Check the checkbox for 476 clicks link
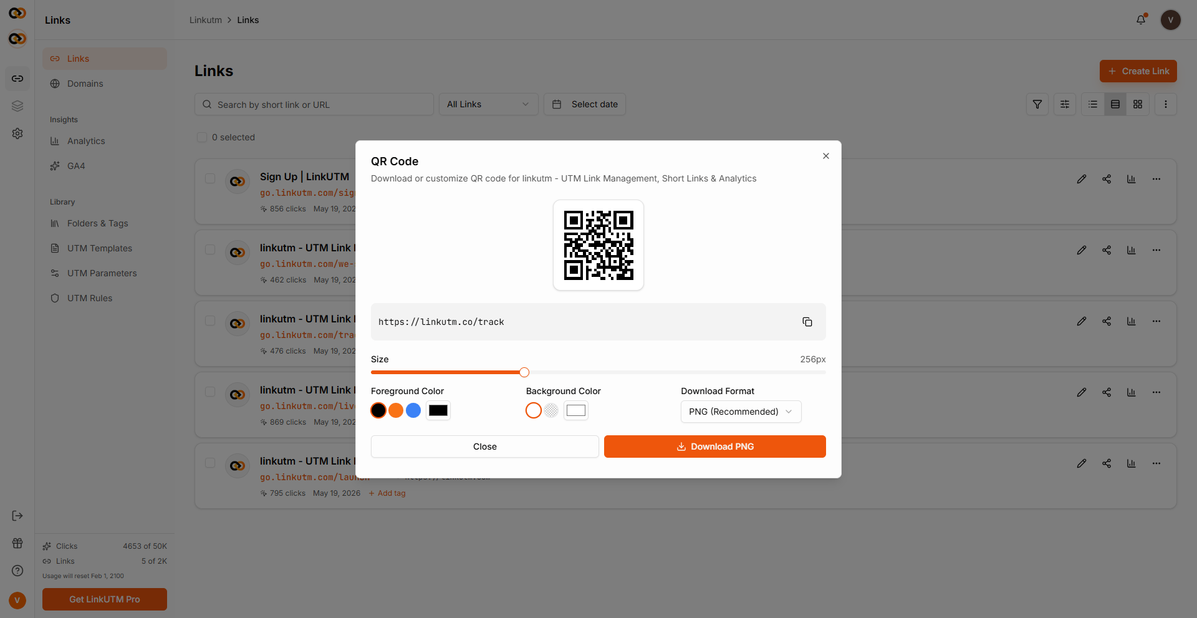The height and width of the screenshot is (618, 1197). pyautogui.click(x=210, y=321)
